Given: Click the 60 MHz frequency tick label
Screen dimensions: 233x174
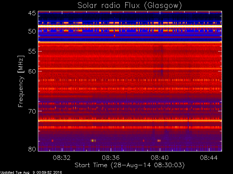Looking at the screenshot, I should tap(32, 71).
